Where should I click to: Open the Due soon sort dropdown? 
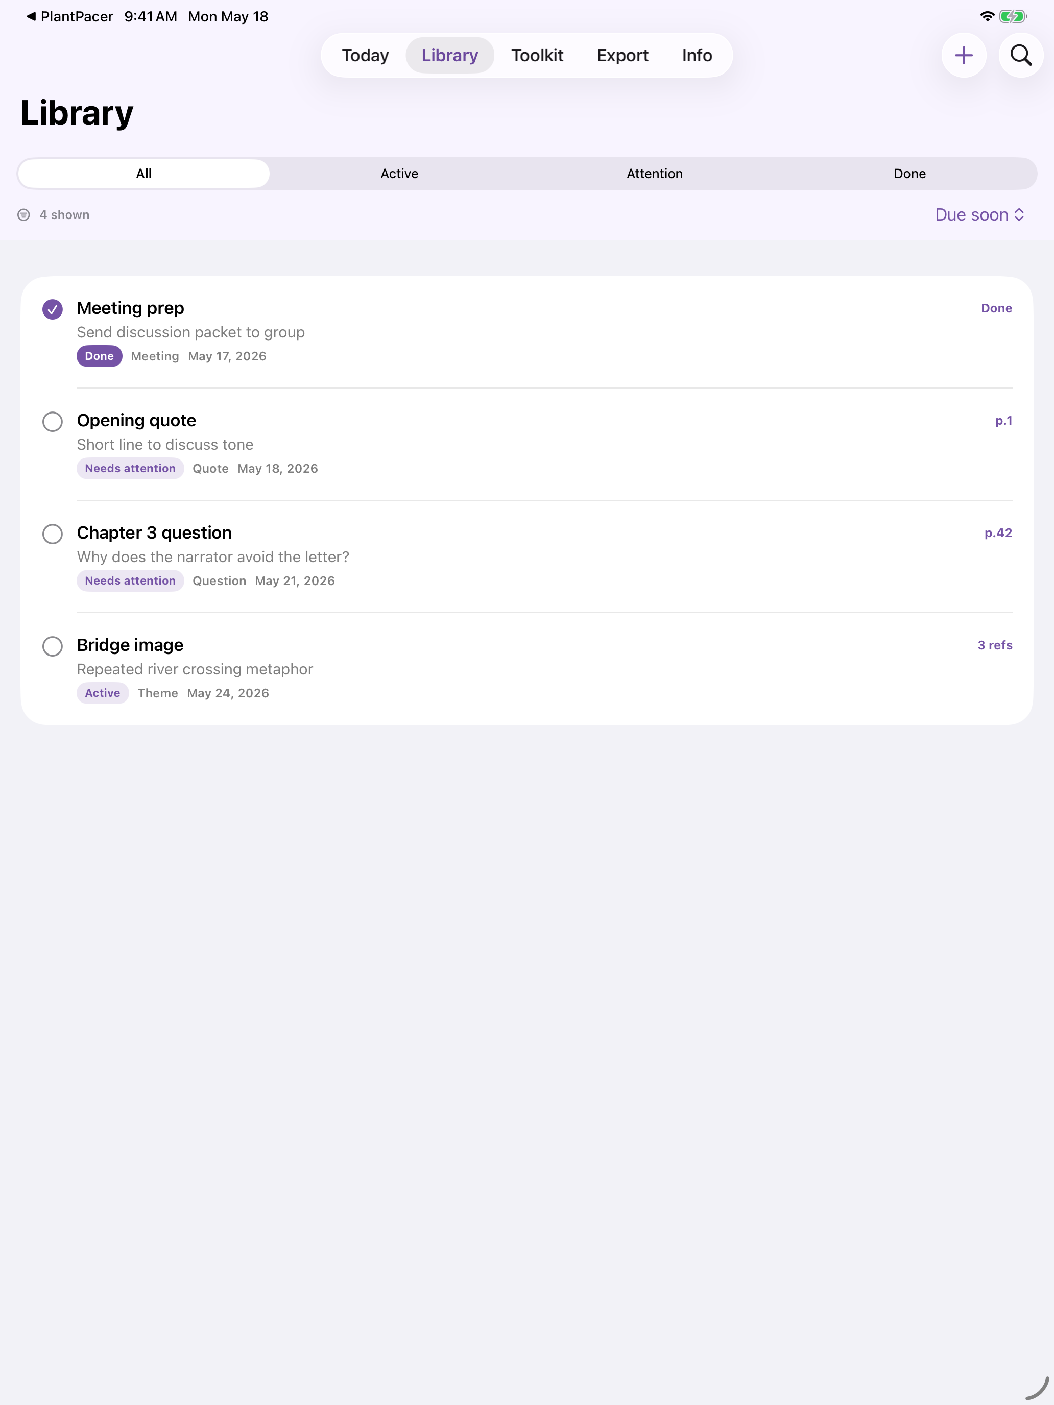(979, 215)
